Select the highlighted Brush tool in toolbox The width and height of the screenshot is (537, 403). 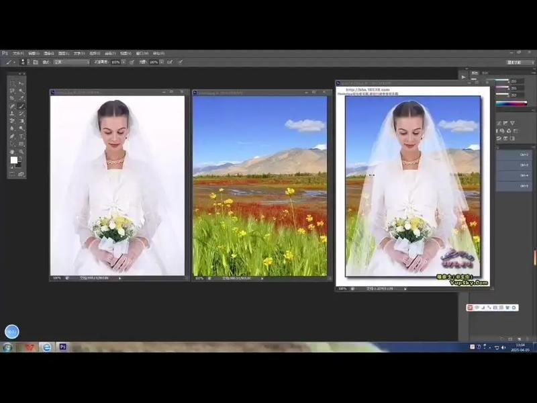[21, 106]
